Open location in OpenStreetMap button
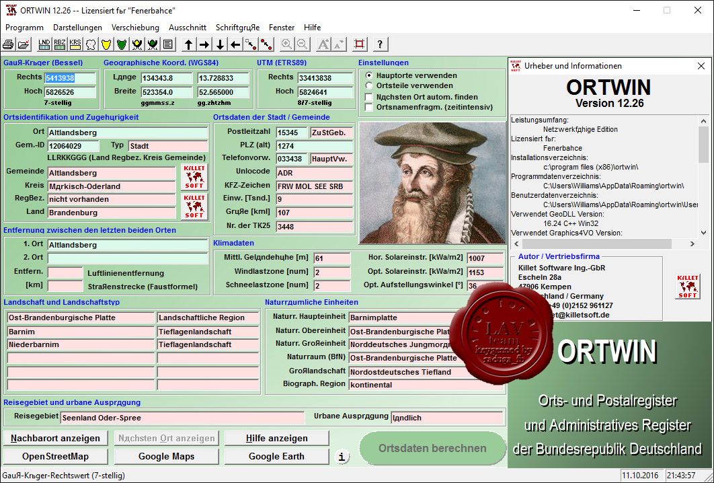The width and height of the screenshot is (714, 483). 56,457
